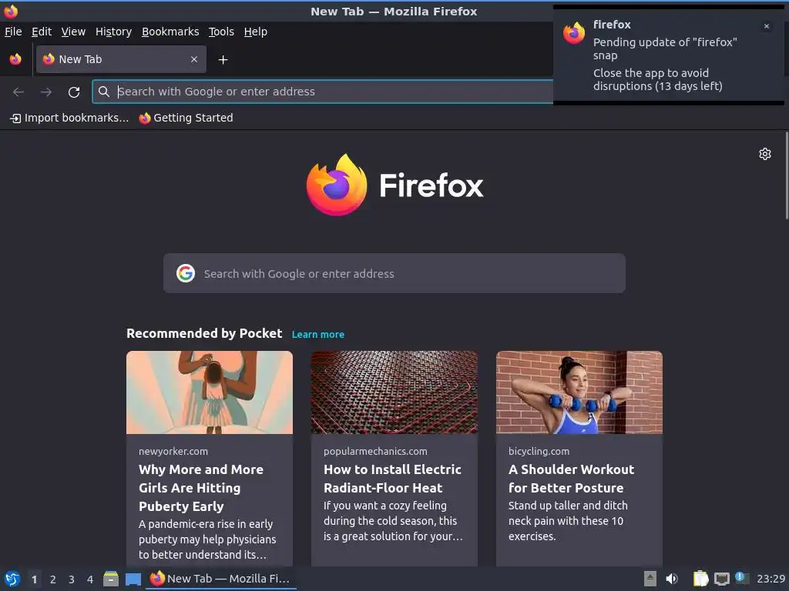Open clipboard manager tray icon
789x591 pixels.
700,579
